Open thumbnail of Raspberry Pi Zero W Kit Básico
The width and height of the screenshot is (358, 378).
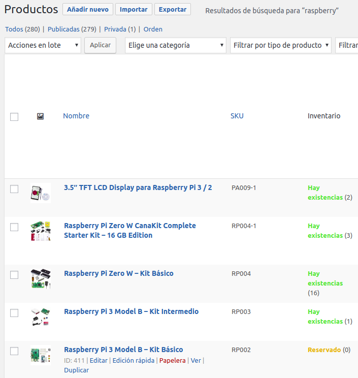pos(41,279)
